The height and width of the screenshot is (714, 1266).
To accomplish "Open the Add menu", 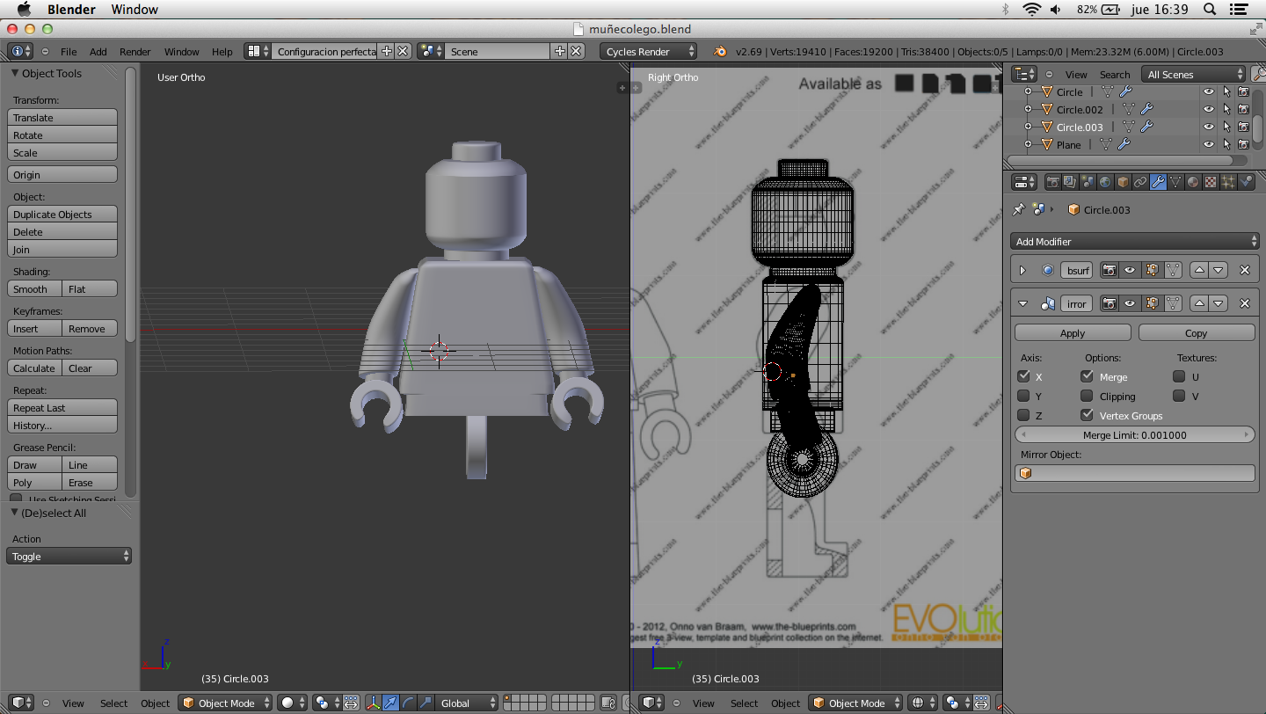I will (98, 52).
